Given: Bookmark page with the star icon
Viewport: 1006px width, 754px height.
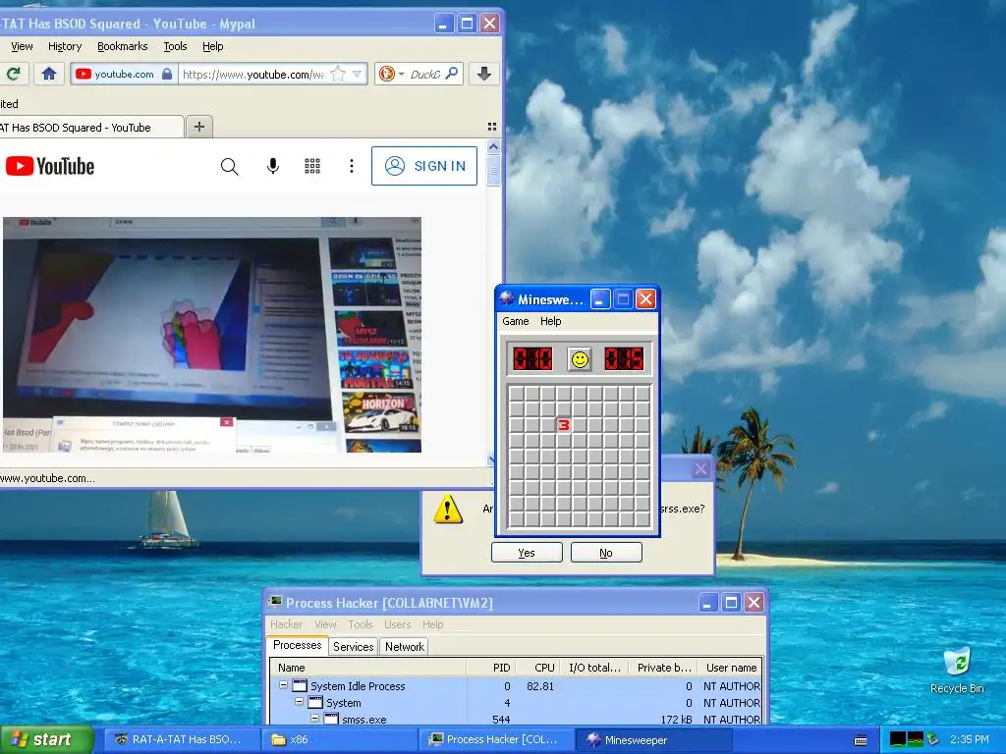Looking at the screenshot, I should click(x=338, y=74).
